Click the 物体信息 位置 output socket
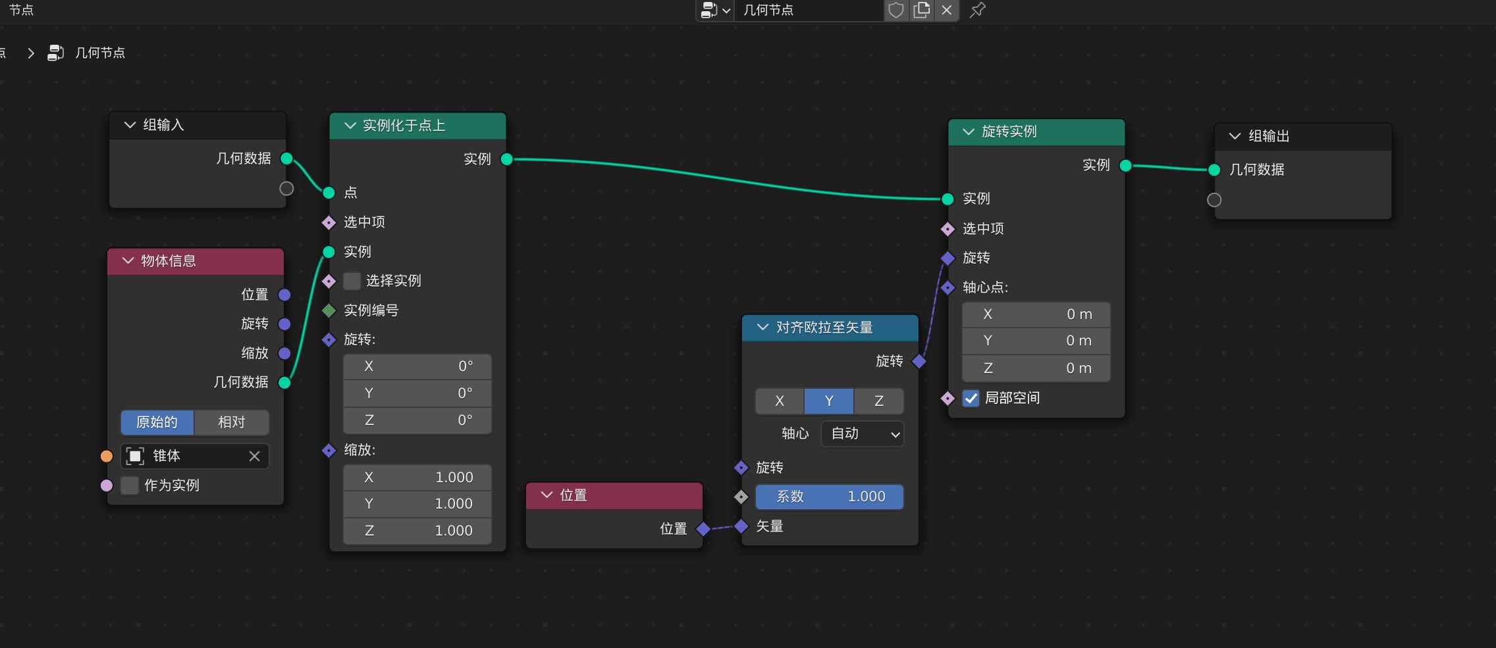 (x=284, y=295)
